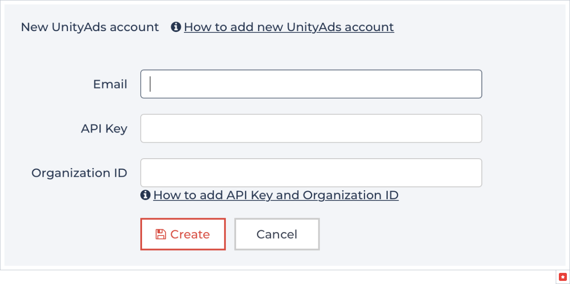The image size is (570, 284).
Task: Click the Organization ID label
Action: point(79,172)
